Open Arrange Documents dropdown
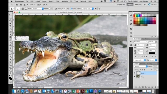 [39, 5]
